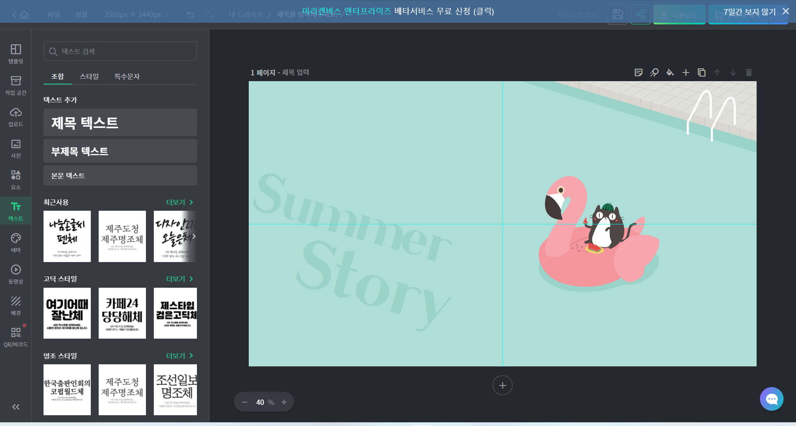Open the 파일 menu
The image size is (796, 426).
click(x=54, y=14)
